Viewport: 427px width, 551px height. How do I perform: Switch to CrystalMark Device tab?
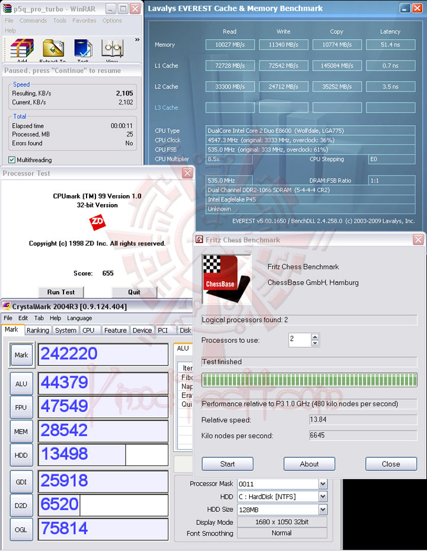(x=142, y=330)
